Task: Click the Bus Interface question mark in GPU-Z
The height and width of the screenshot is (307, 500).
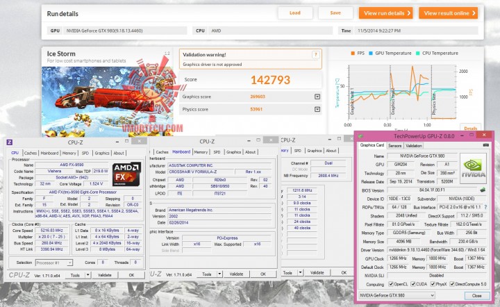Action: [x=485, y=207]
